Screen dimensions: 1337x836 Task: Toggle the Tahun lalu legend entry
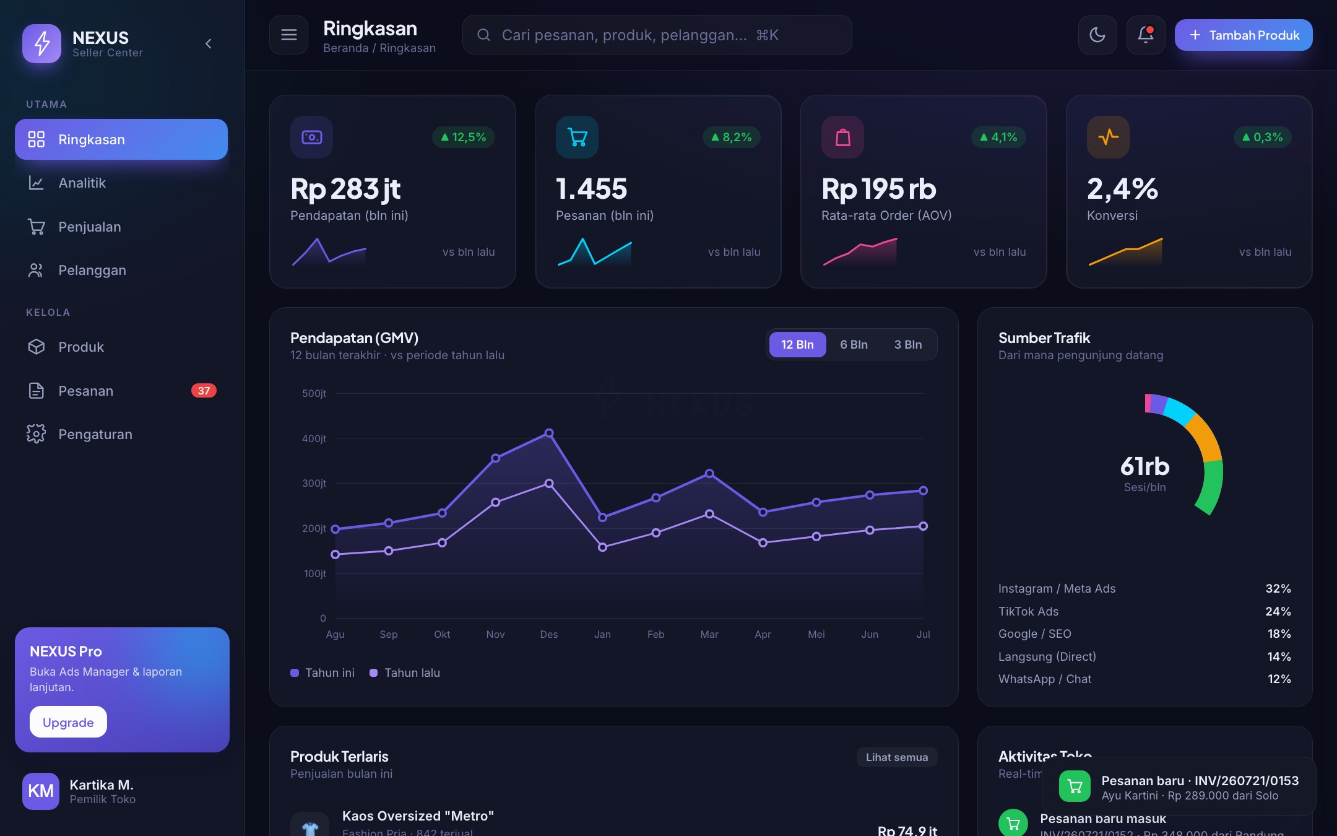coord(405,673)
